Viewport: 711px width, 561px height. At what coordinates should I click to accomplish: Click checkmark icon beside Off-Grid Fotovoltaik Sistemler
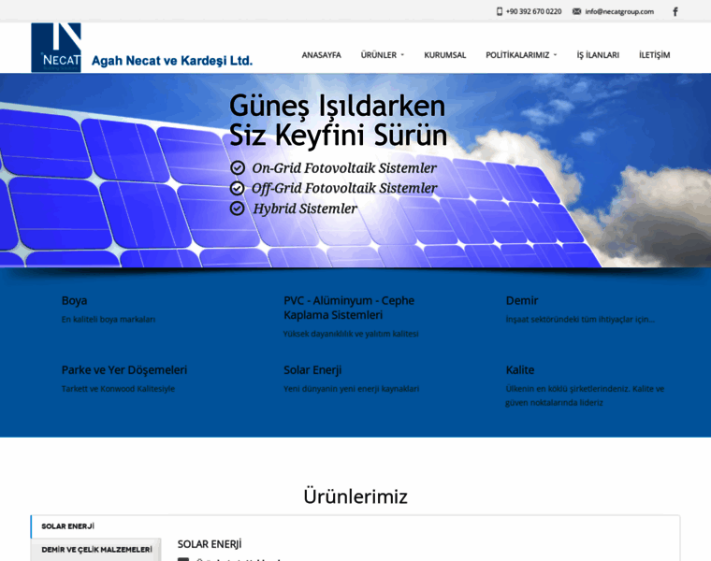click(238, 188)
